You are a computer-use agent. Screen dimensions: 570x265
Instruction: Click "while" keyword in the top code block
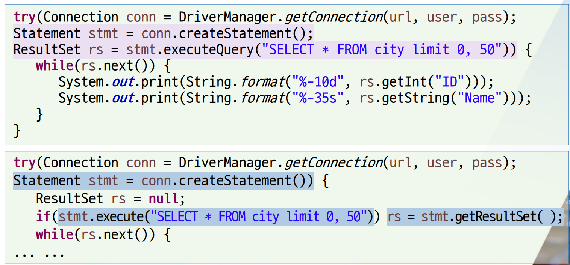(55, 66)
